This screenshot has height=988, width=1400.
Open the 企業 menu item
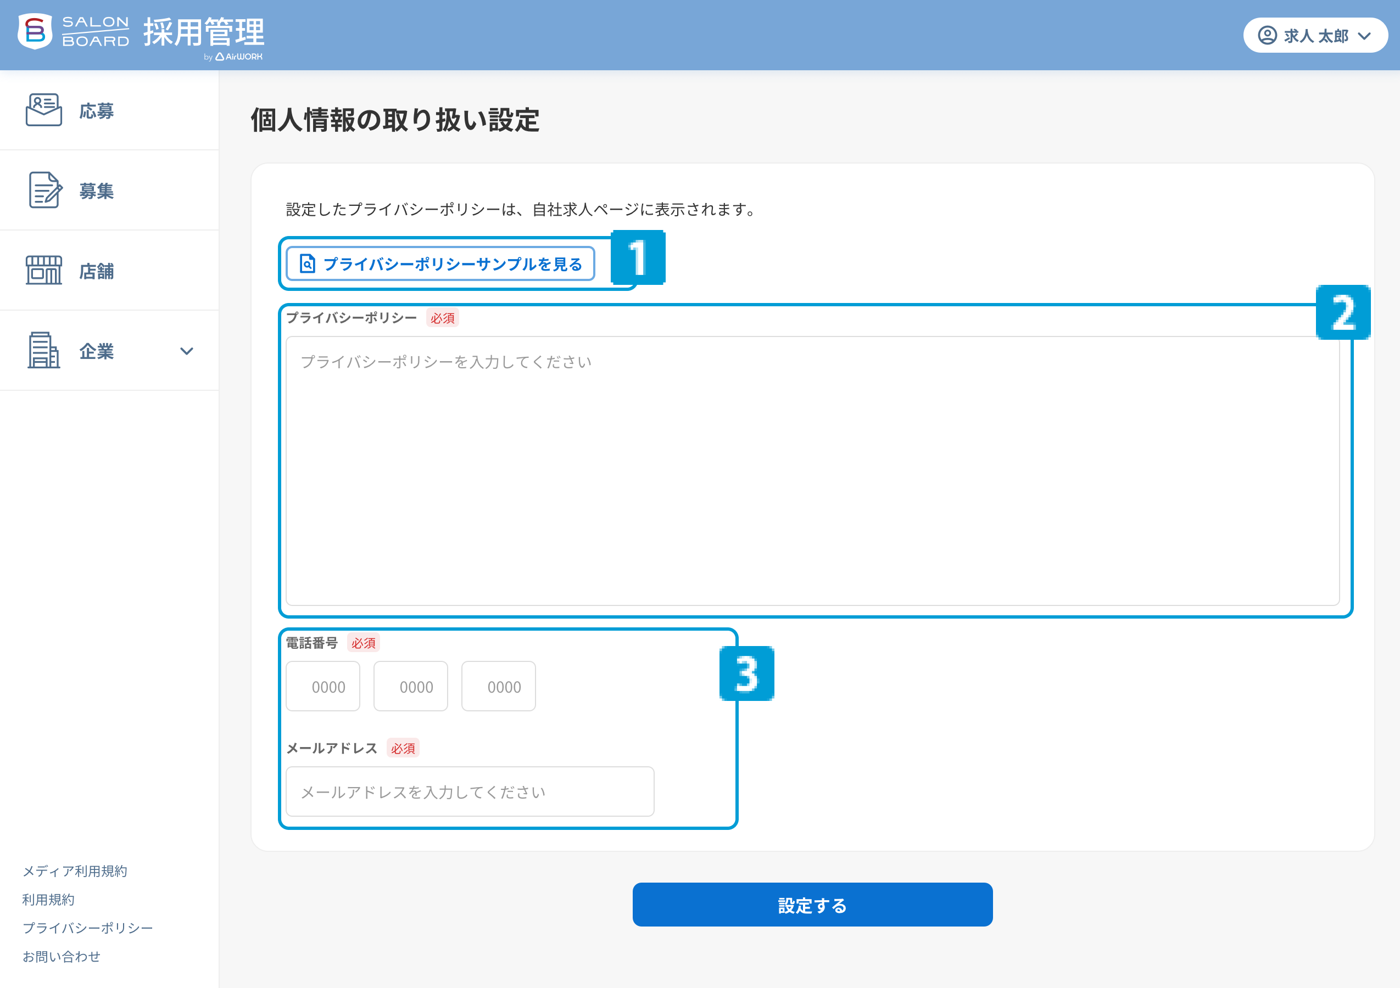coord(110,350)
